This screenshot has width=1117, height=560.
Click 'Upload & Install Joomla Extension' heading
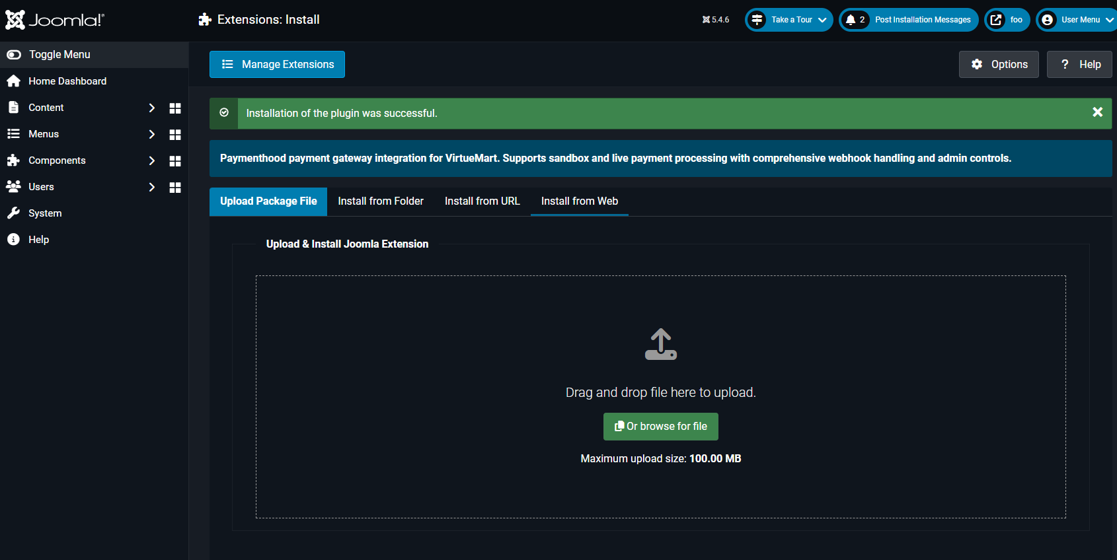click(347, 244)
